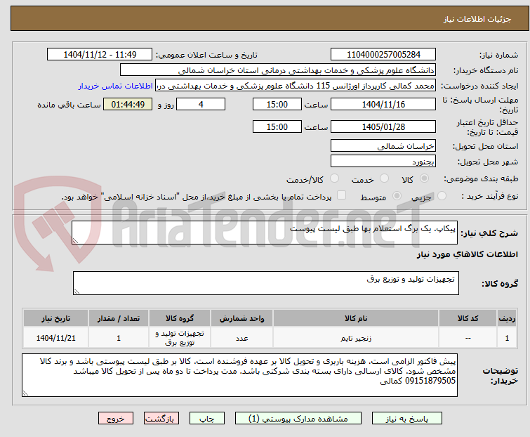
Task: Click the resize grip of توضیحات خریدار box
Action: (26, 393)
